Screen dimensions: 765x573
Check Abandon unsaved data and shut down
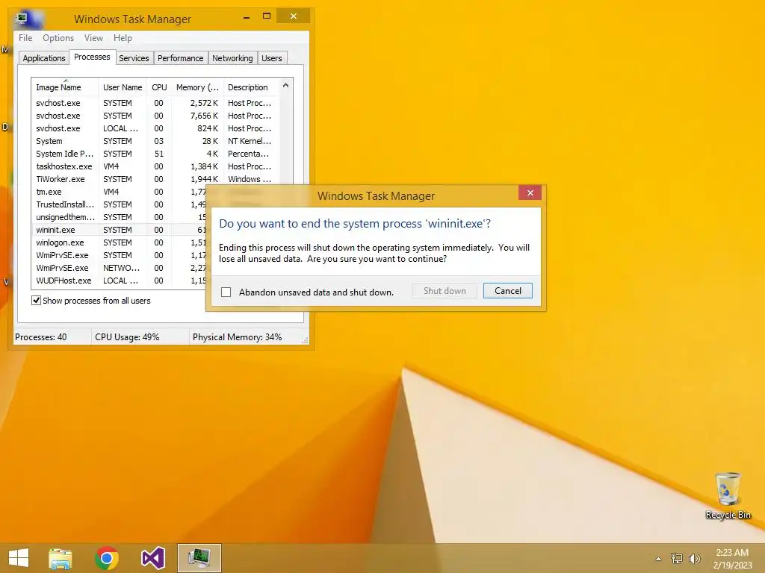click(226, 292)
